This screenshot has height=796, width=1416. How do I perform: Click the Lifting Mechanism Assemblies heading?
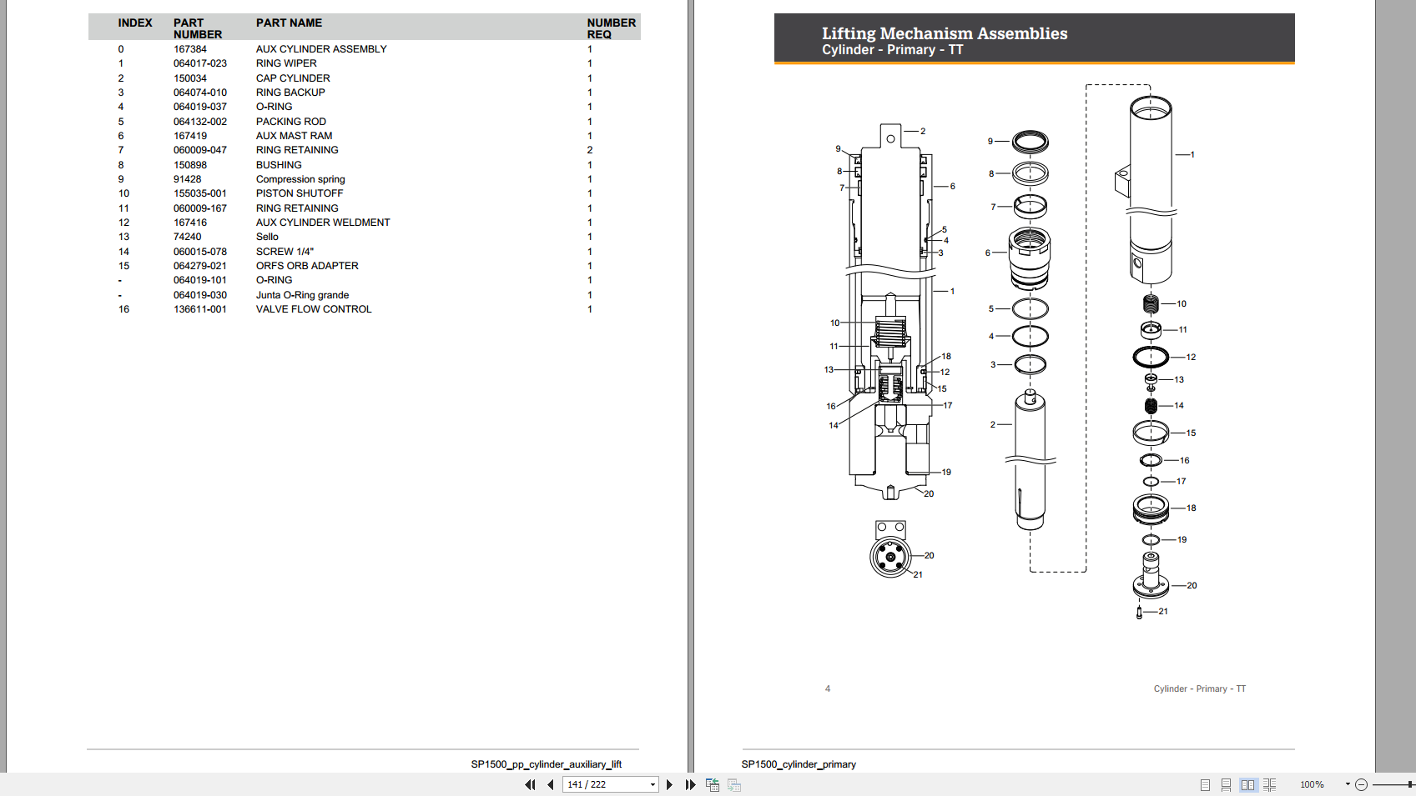point(944,33)
